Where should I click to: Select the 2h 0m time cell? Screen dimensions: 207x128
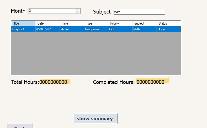pos(72,29)
